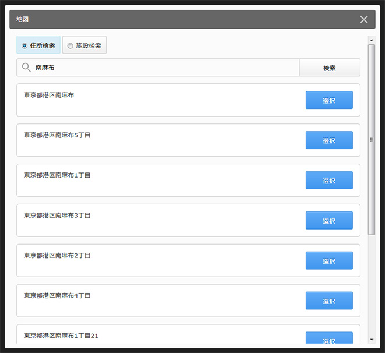Hit 選択 next to 東京都港区南麻布2丁目
The width and height of the screenshot is (385, 353).
(329, 261)
